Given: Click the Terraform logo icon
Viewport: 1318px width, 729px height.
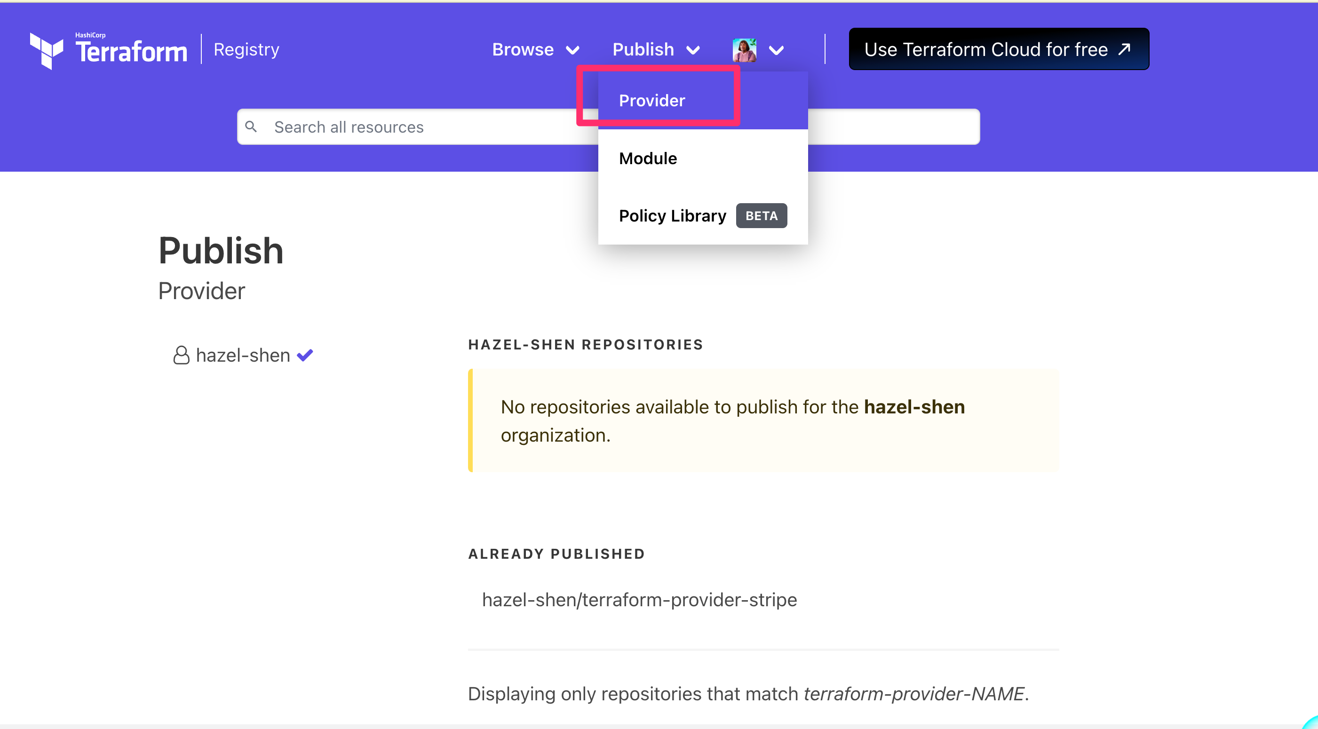Looking at the screenshot, I should [x=47, y=50].
